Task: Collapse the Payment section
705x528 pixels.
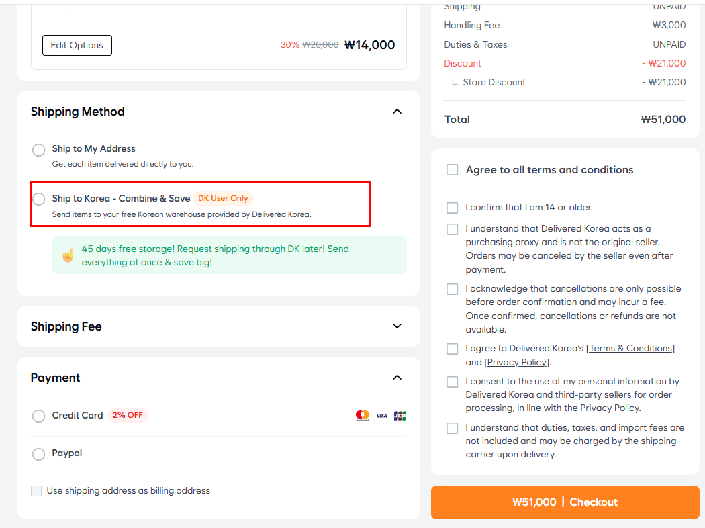Action: click(x=397, y=378)
